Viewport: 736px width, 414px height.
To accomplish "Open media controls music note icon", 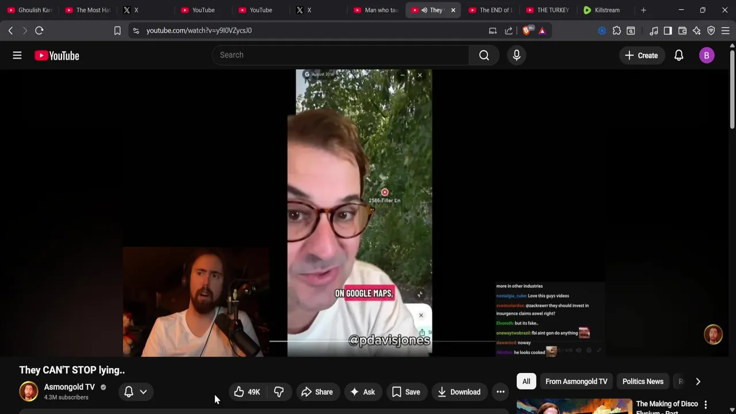I will point(654,30).
